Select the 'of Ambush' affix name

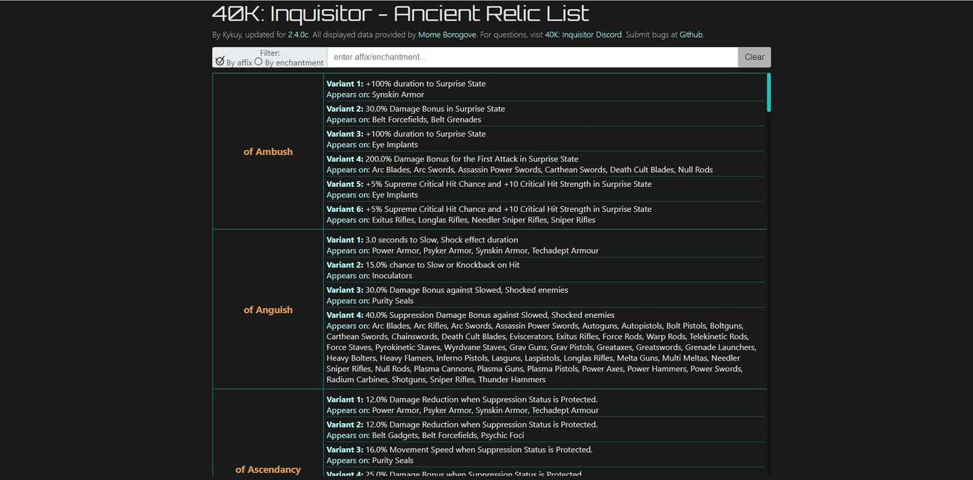268,151
